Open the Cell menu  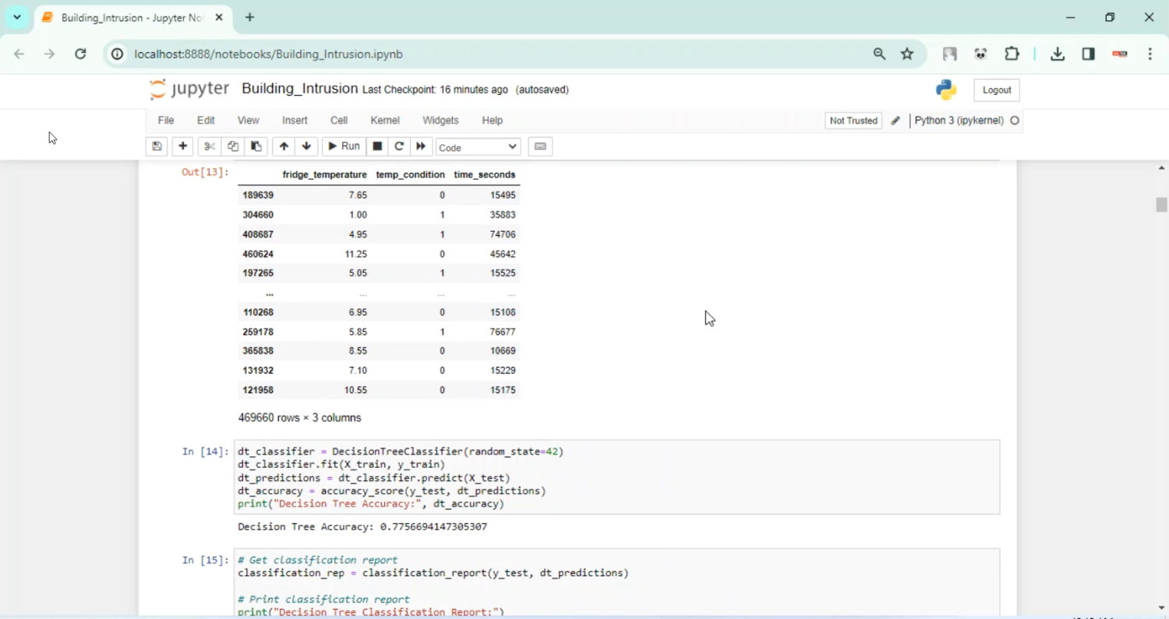(x=339, y=121)
